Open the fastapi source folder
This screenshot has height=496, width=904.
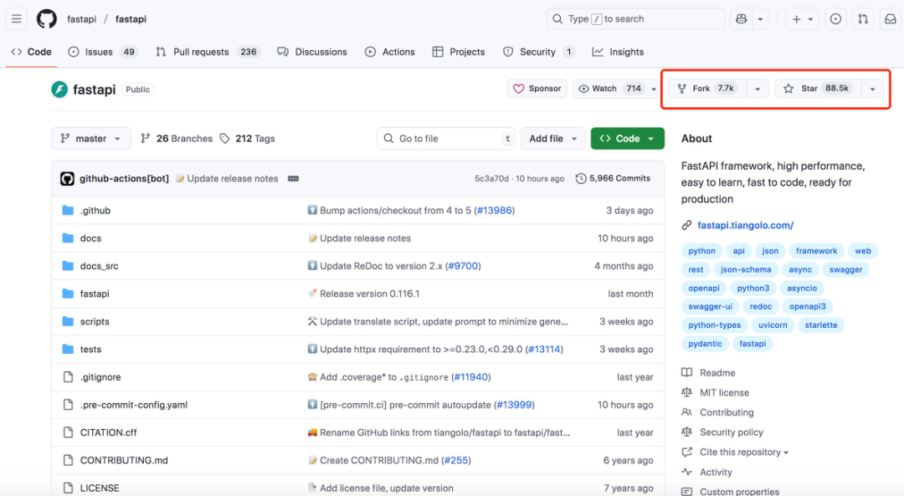(x=95, y=294)
